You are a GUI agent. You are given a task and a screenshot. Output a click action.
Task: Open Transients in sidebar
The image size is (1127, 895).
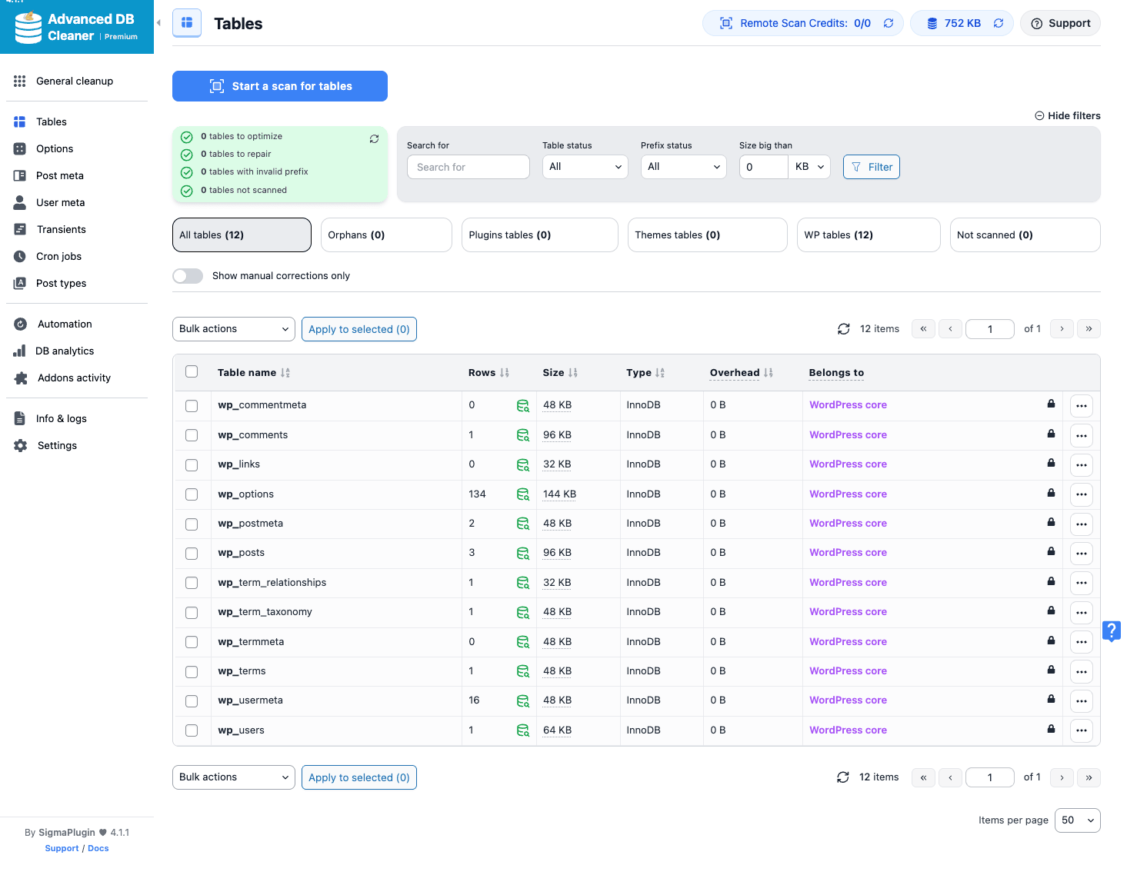point(62,229)
